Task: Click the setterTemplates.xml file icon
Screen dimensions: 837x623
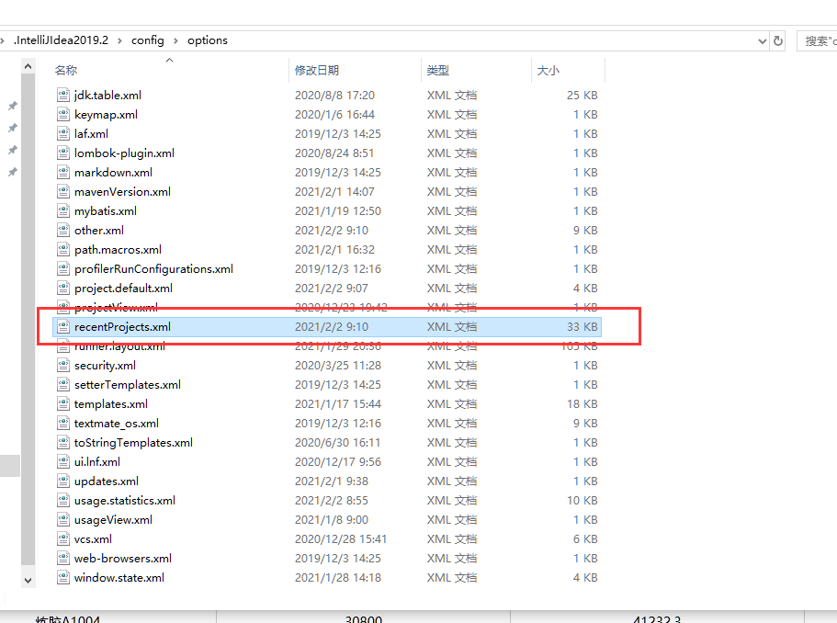Action: [x=63, y=384]
